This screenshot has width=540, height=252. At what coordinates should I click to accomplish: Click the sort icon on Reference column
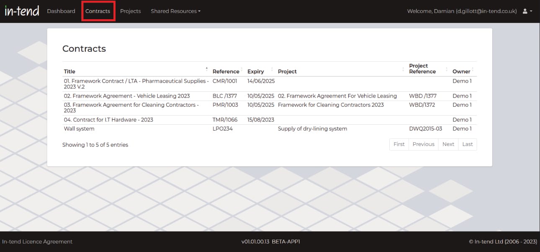pos(241,69)
